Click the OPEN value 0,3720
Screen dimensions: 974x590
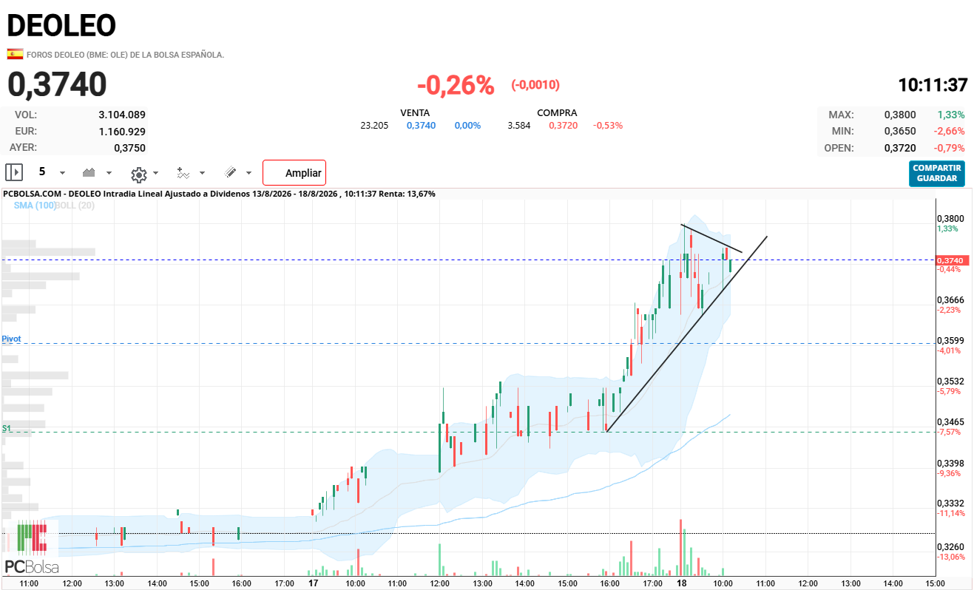(900, 148)
